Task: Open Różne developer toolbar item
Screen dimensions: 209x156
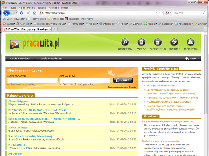Action: [x=122, y=24]
